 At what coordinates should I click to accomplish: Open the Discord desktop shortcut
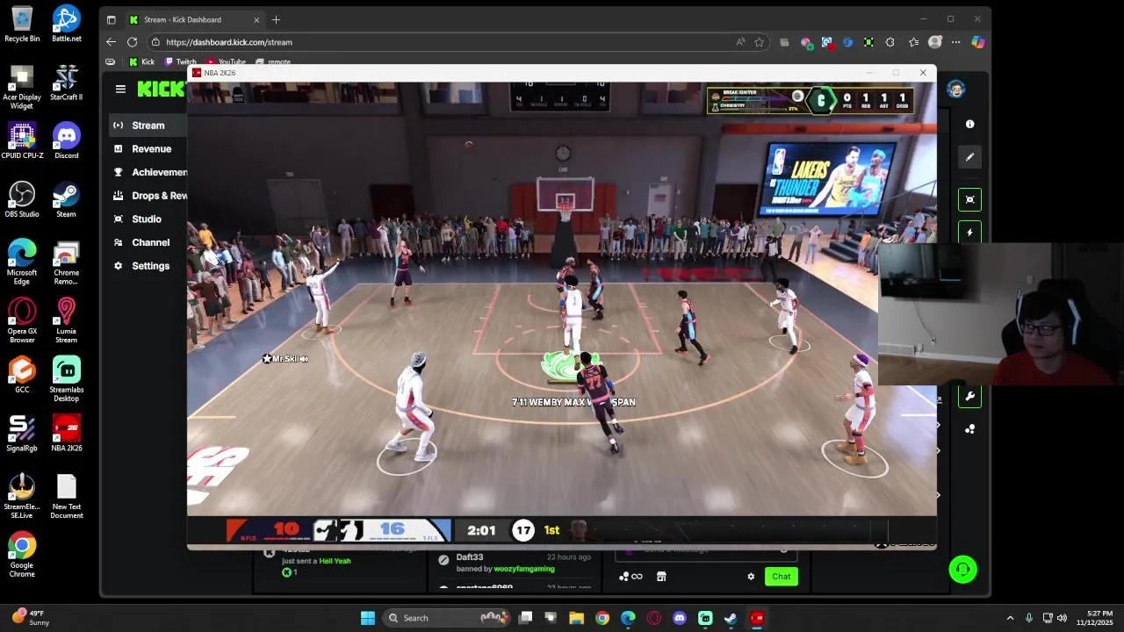point(67,141)
